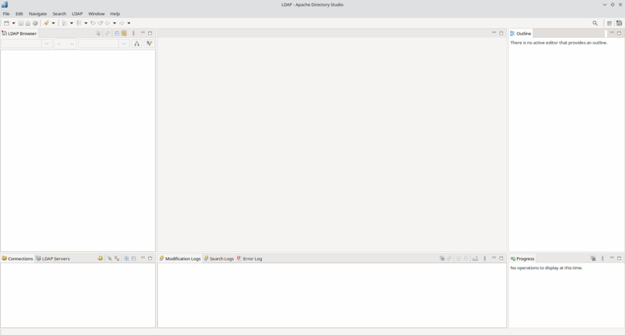Click Remove All Finished Operations in Progress
625x335 pixels.
tap(593, 259)
